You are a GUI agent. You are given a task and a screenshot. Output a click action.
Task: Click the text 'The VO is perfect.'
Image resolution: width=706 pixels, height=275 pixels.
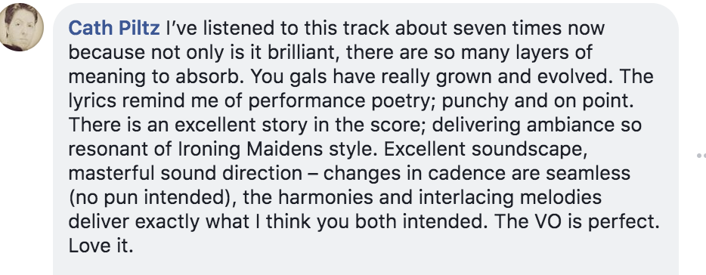(576, 221)
